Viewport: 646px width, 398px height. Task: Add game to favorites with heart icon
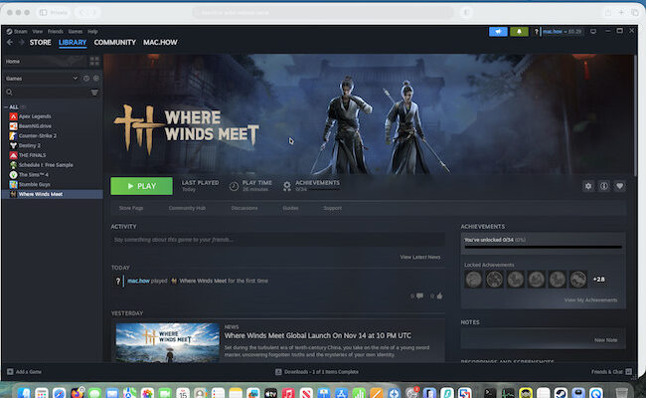click(x=620, y=186)
